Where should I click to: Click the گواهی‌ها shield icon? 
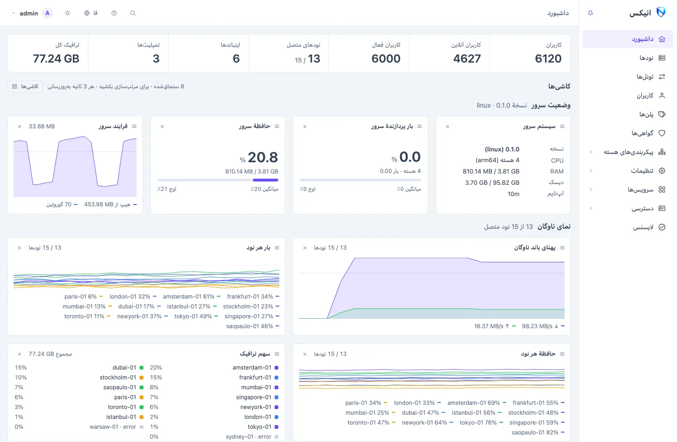(x=662, y=133)
